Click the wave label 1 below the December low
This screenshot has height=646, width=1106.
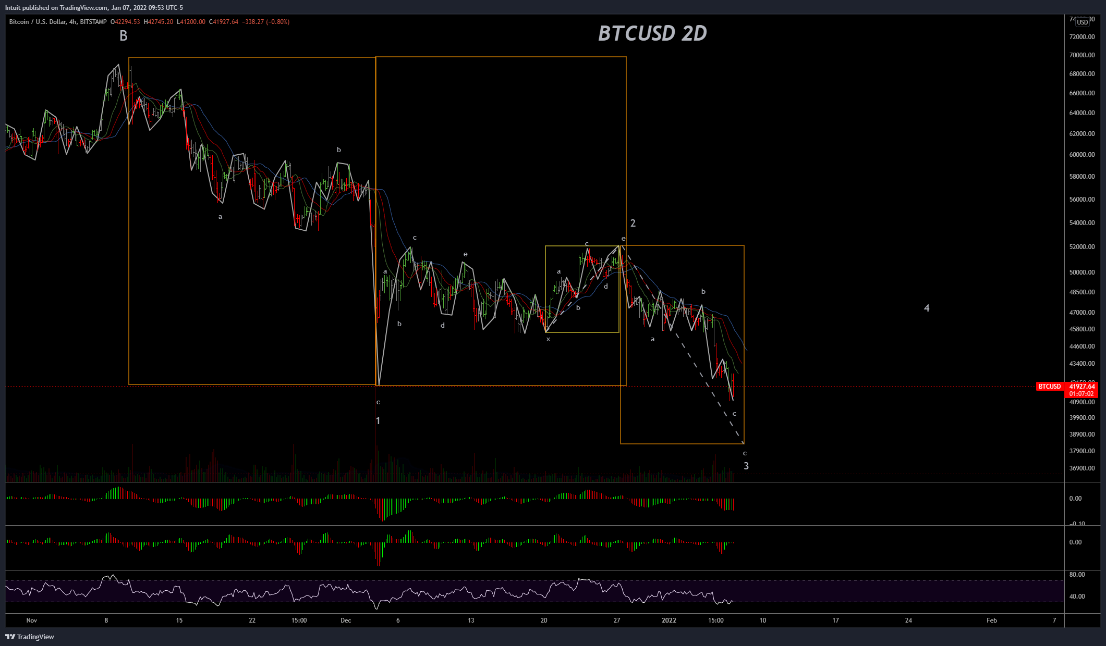378,420
